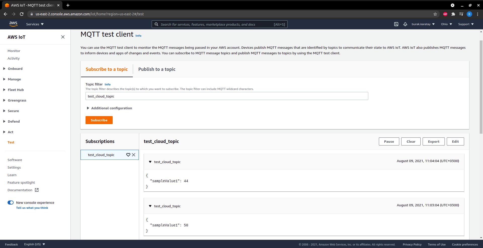Toggle the New console experience switch

pyautogui.click(x=11, y=203)
